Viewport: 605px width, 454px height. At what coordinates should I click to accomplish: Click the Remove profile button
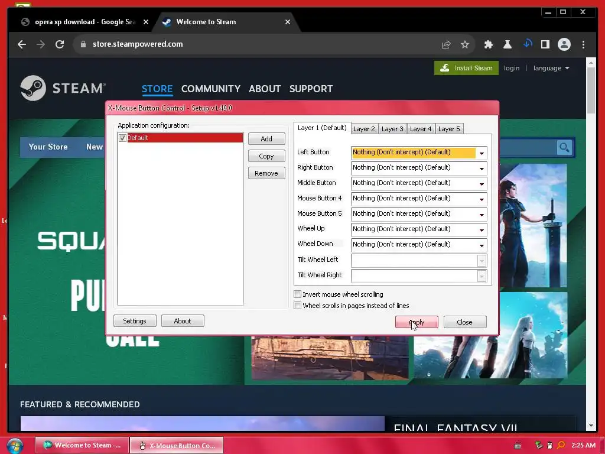[x=266, y=173]
